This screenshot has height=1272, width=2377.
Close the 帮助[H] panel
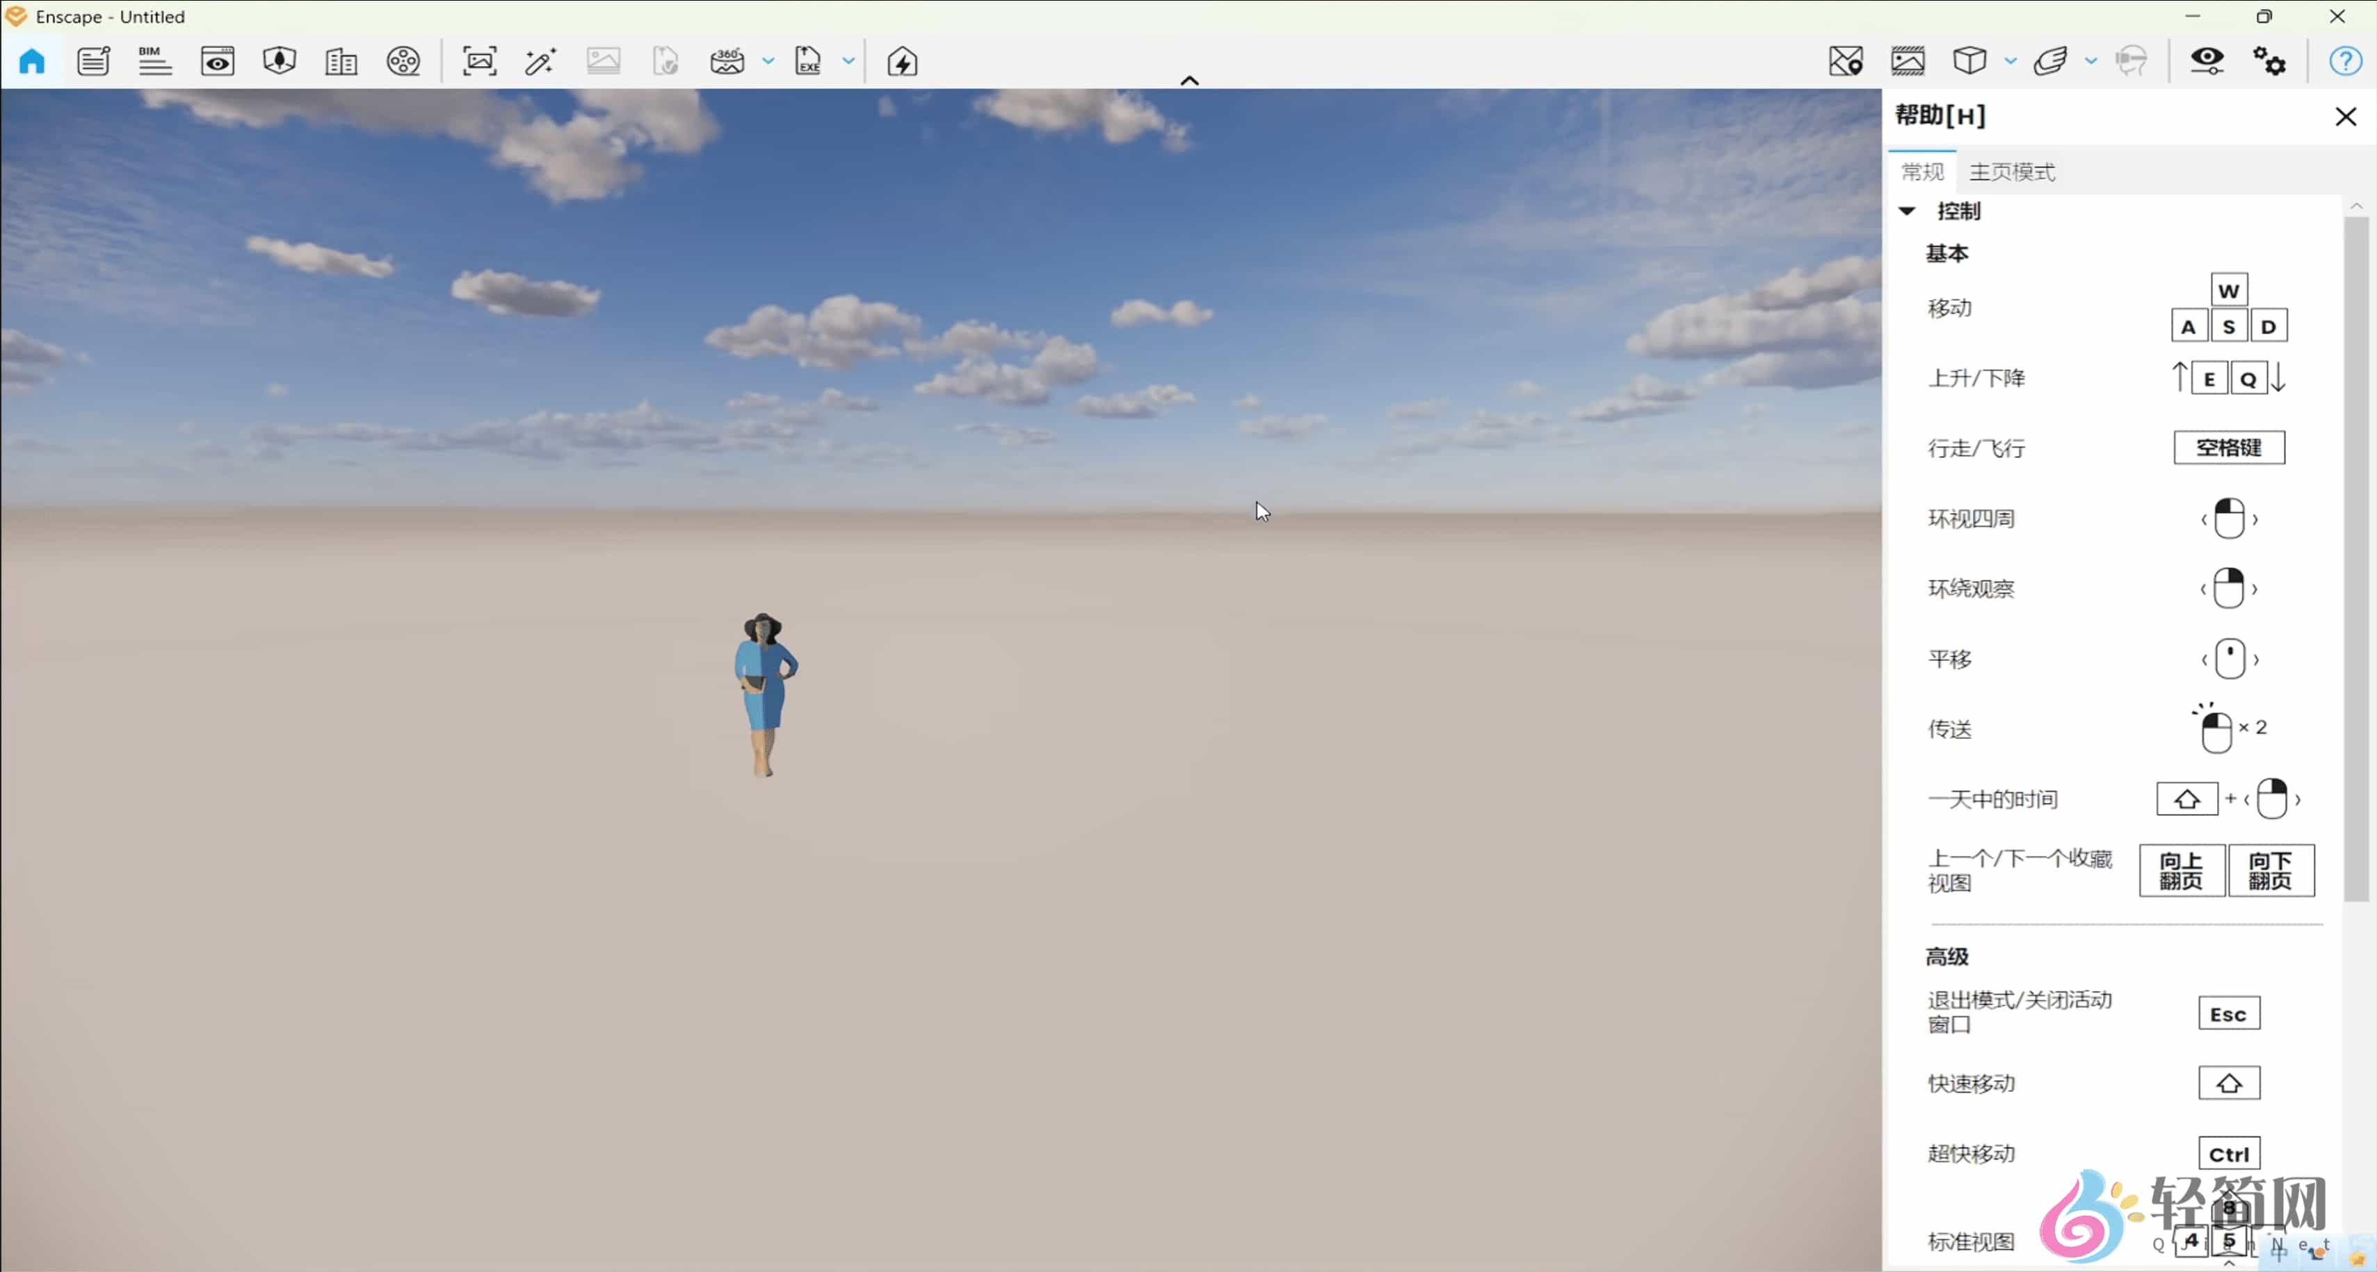pos(2346,116)
